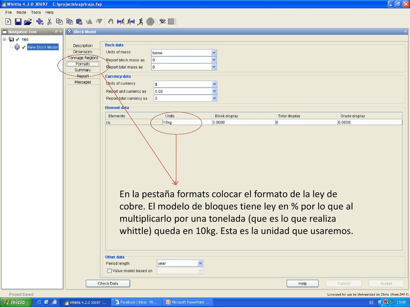
Task: Click the Paste clipboard icon
Action: pyautogui.click(x=79, y=22)
